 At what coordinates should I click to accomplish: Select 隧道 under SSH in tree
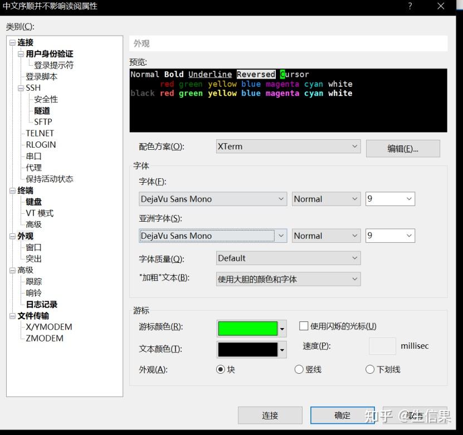coord(42,111)
